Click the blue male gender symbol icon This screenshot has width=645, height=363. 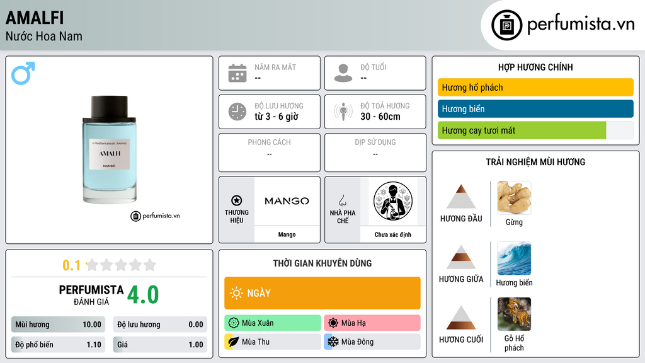(23, 73)
